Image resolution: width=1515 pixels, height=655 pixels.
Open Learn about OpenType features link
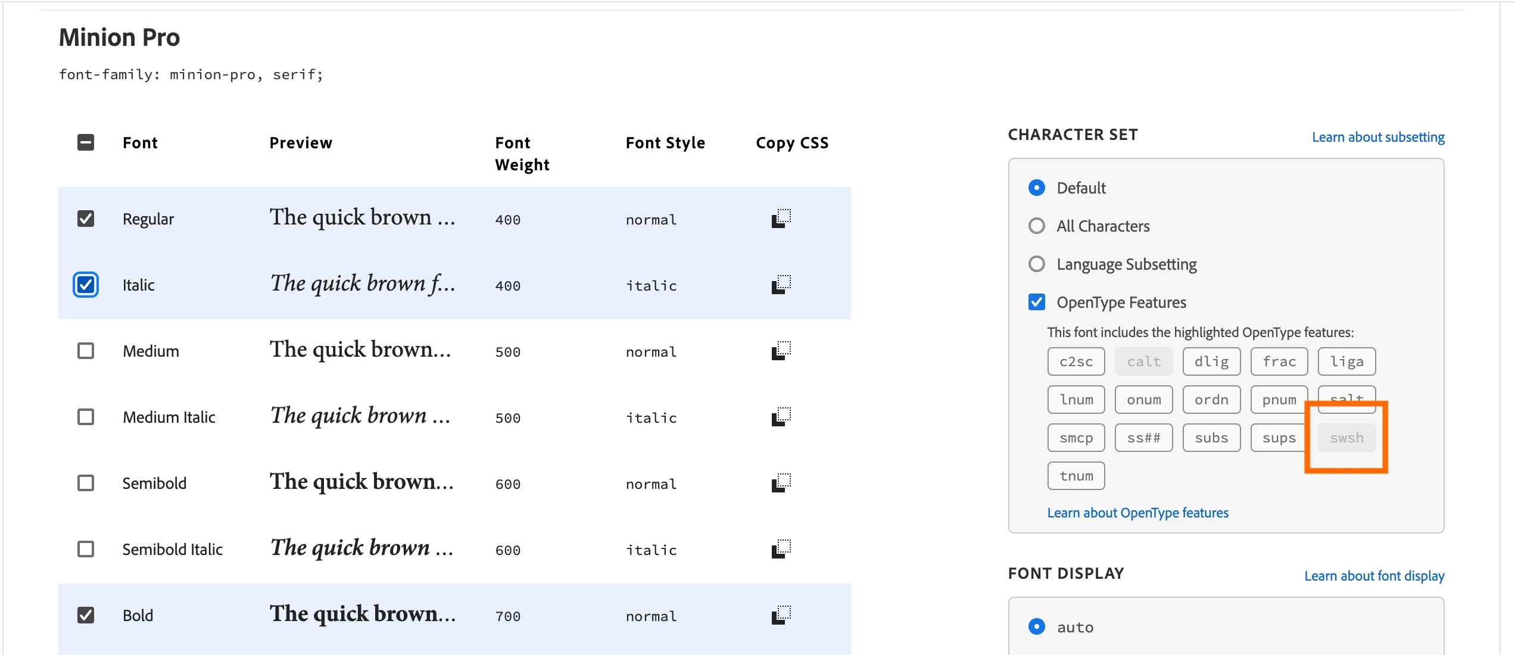[x=1137, y=513]
